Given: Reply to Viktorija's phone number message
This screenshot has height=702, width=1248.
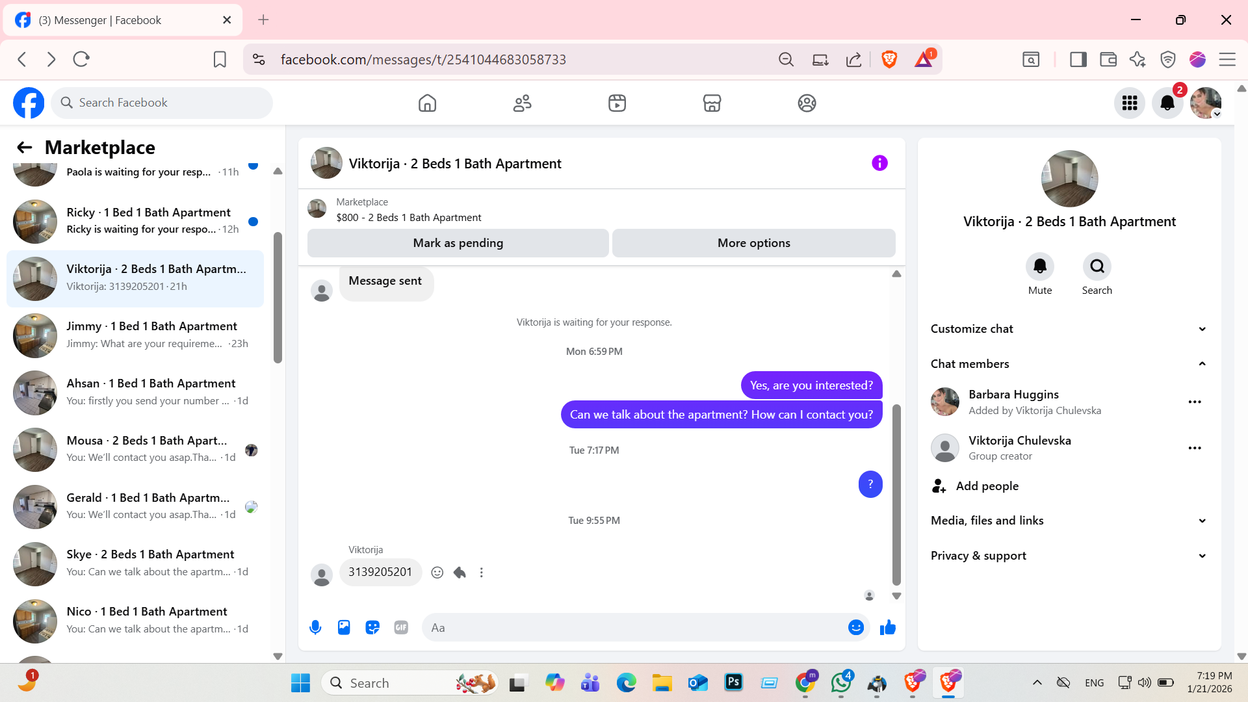Looking at the screenshot, I should click(x=460, y=573).
